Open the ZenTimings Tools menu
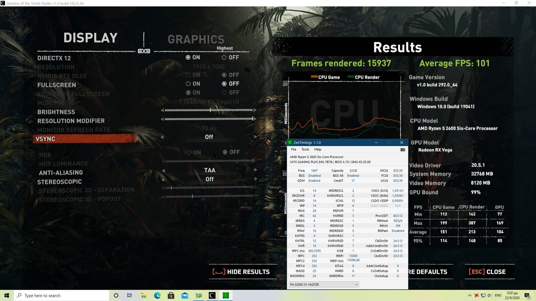The height and width of the screenshot is (301, 536). 305,149
